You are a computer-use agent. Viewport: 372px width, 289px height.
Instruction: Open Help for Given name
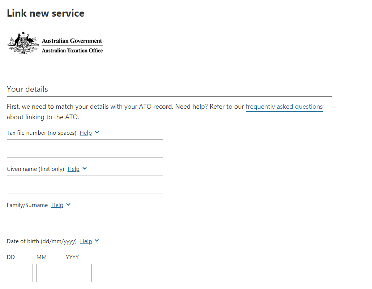73,169
